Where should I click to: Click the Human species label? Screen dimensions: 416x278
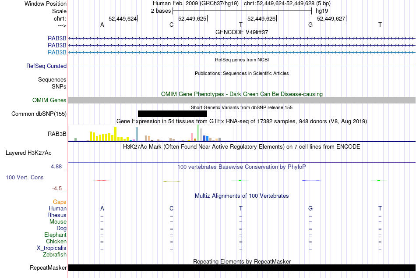click(57, 208)
